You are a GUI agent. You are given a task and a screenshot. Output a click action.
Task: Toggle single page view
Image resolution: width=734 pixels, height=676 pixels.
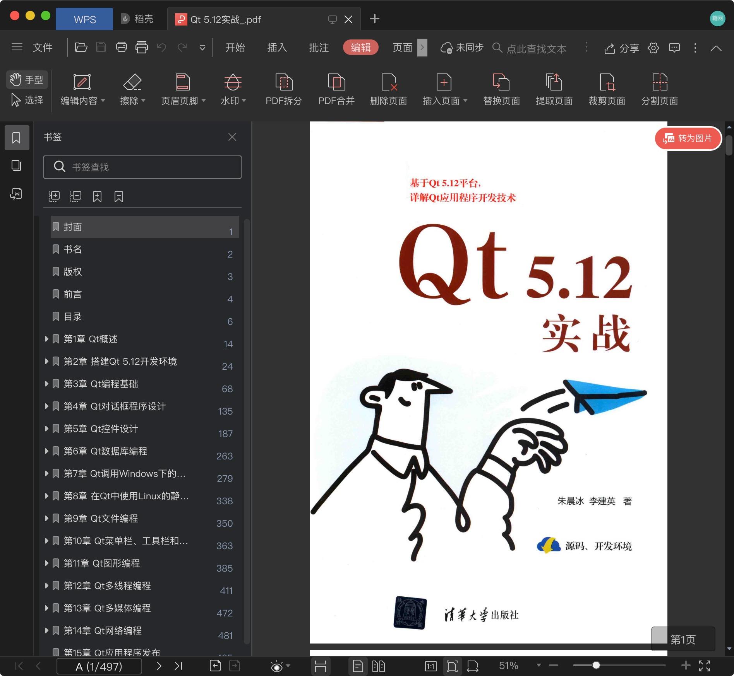coord(358,666)
